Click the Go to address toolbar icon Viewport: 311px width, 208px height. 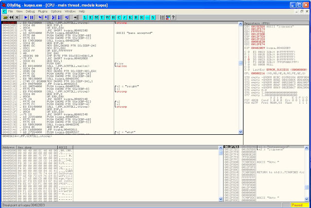pyautogui.click(x=76, y=17)
